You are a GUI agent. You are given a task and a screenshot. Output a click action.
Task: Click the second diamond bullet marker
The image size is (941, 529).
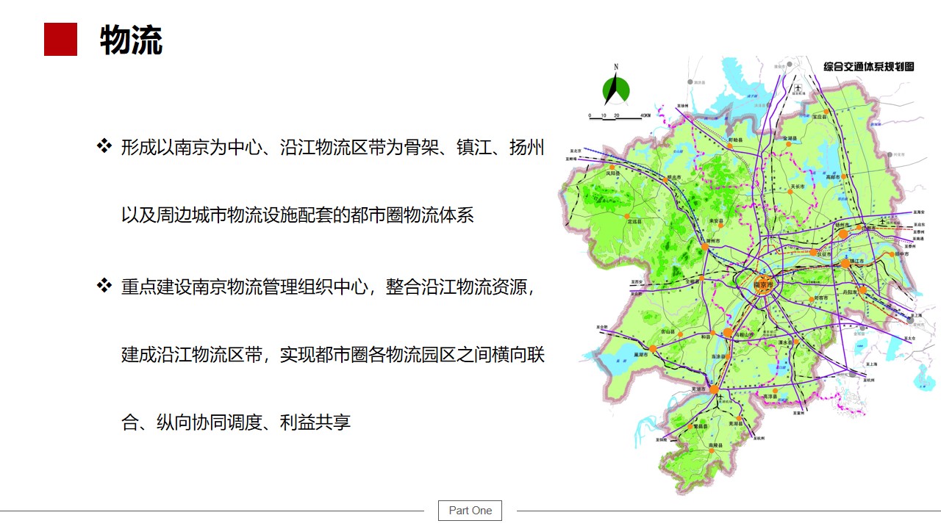(x=104, y=285)
